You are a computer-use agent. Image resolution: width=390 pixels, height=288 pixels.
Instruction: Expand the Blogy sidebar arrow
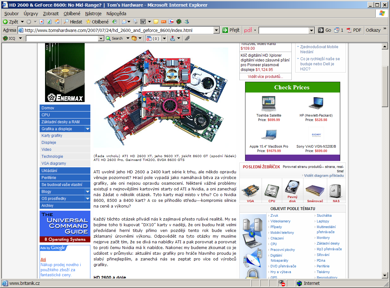point(88,192)
